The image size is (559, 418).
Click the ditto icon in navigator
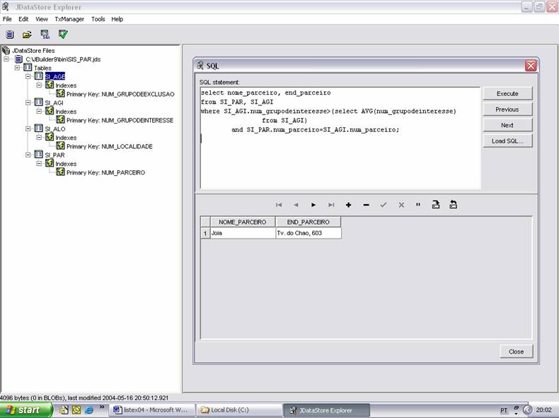click(418, 205)
